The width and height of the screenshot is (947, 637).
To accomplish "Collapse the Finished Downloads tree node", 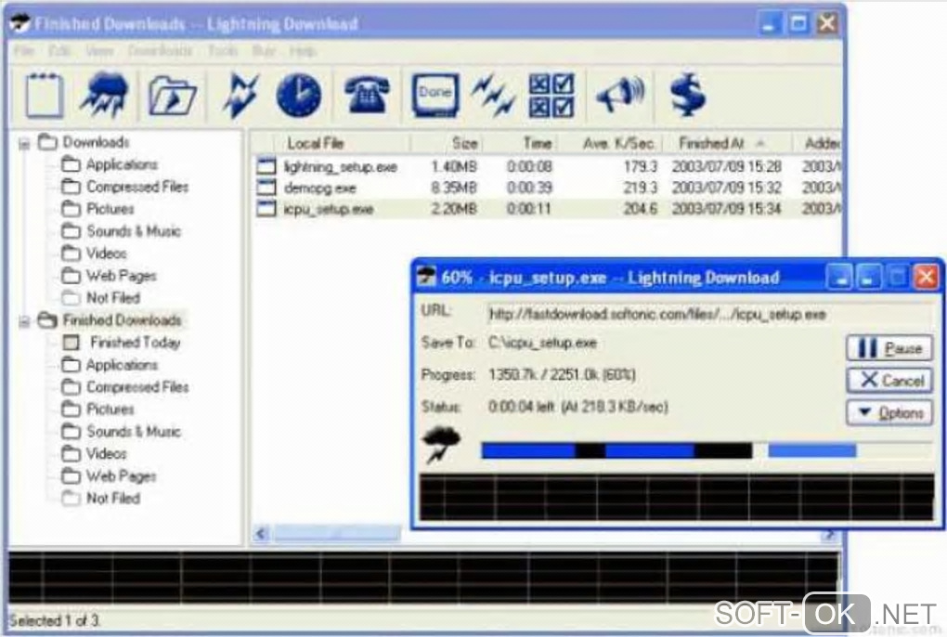I will tap(24, 321).
